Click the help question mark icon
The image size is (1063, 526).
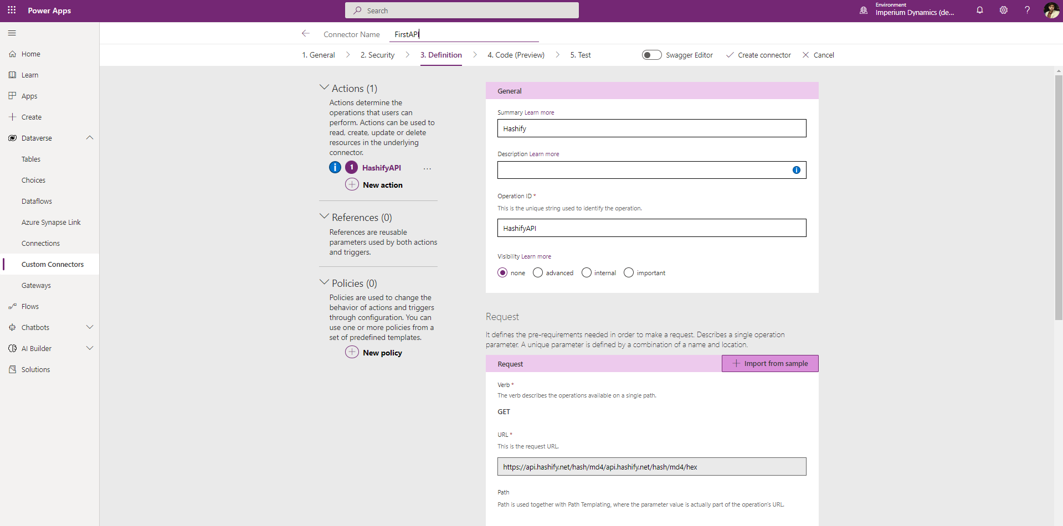point(1027,10)
